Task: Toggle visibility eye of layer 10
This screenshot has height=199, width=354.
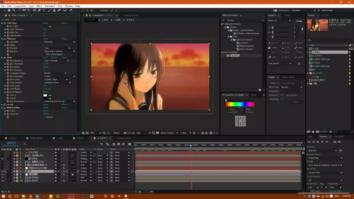Action: (2, 181)
